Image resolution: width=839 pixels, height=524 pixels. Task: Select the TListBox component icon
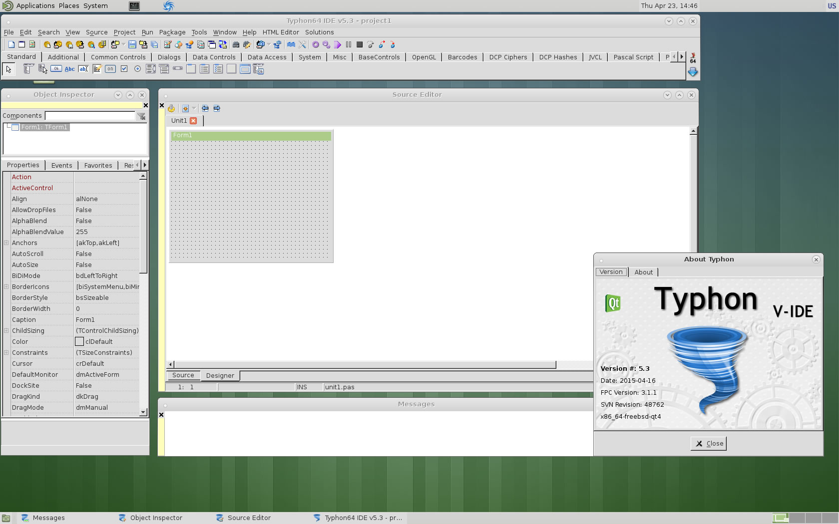tap(151, 69)
